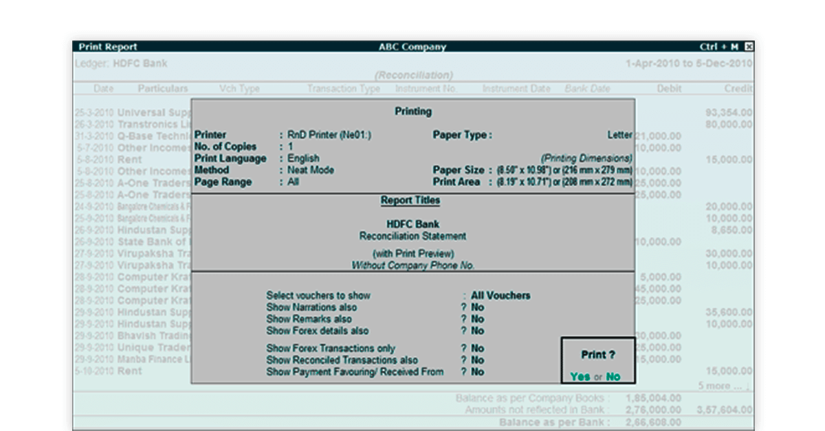
Task: Change the All Vouchers selection
Action: [500, 296]
